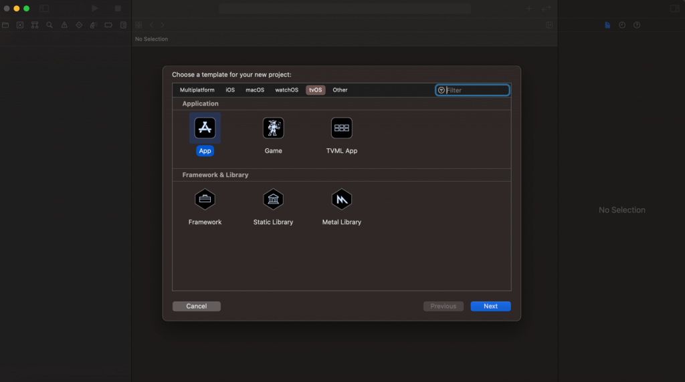
Task: Click the add editor split icon
Action: 550,25
